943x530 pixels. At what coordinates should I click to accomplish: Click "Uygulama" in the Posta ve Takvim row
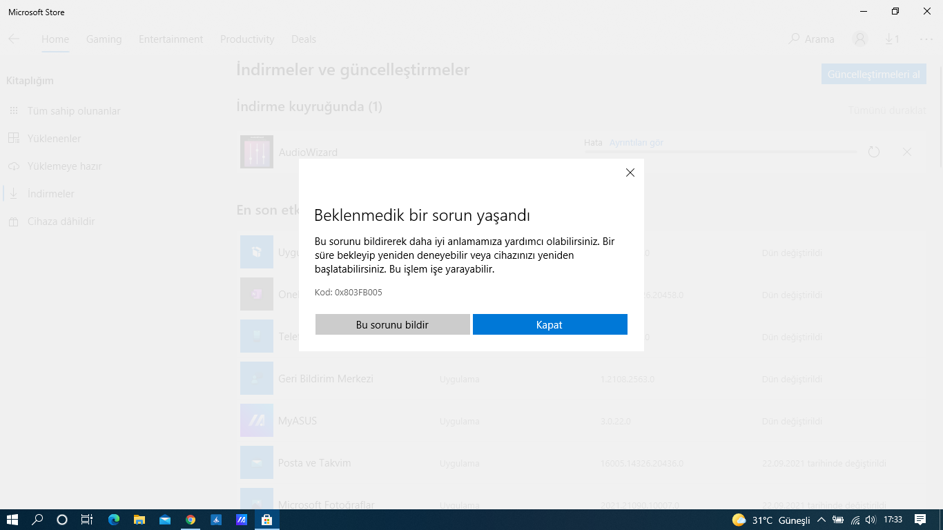(x=460, y=464)
